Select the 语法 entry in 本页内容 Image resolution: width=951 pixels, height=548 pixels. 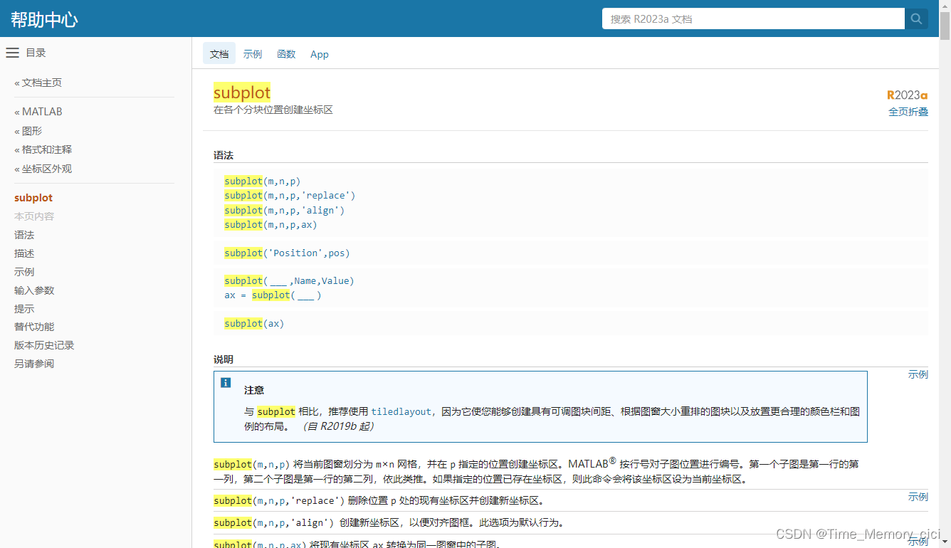[x=23, y=234]
